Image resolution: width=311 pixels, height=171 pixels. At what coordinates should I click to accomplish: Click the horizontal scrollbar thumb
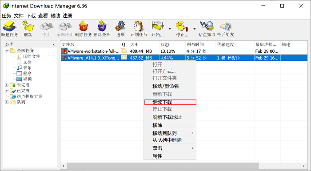(163, 166)
